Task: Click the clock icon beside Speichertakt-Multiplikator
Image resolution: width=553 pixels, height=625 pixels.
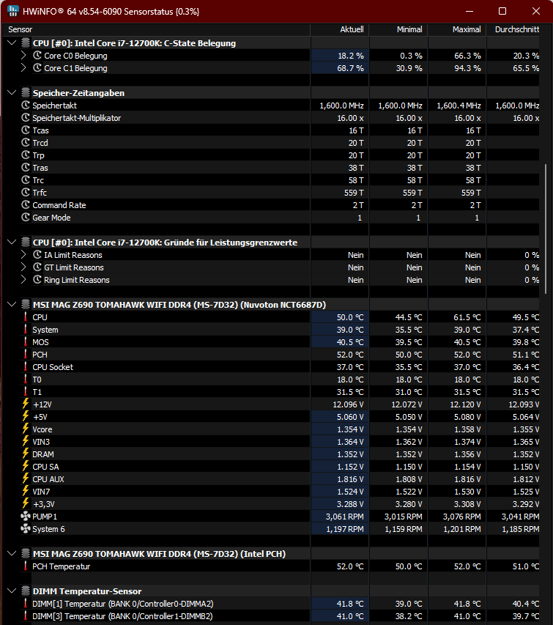Action: click(26, 117)
